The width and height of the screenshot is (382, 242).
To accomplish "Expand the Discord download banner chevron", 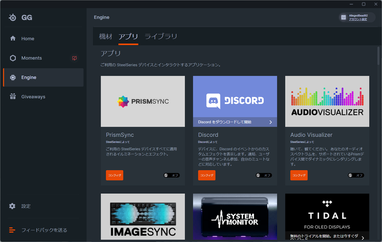I will 271,122.
